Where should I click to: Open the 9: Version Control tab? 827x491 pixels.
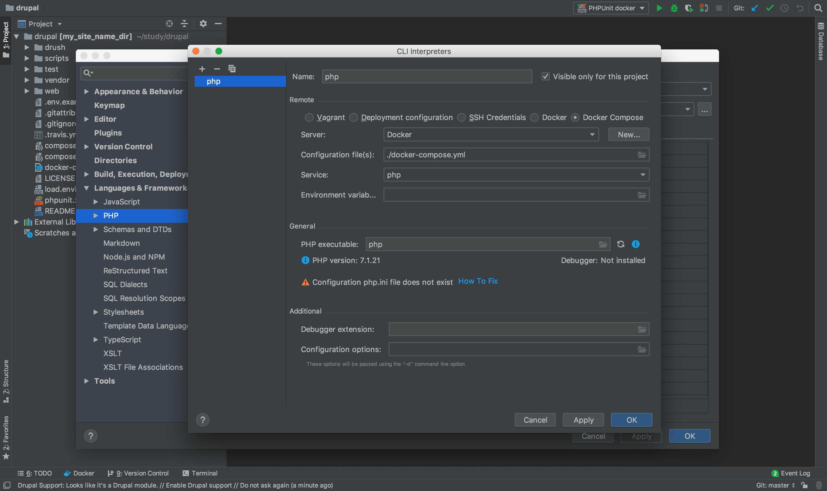(138, 473)
